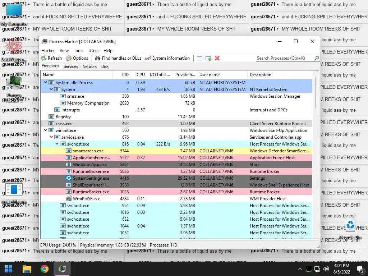Click the find window and thread icon
The height and width of the screenshot is (276, 368).
[x=208, y=58]
